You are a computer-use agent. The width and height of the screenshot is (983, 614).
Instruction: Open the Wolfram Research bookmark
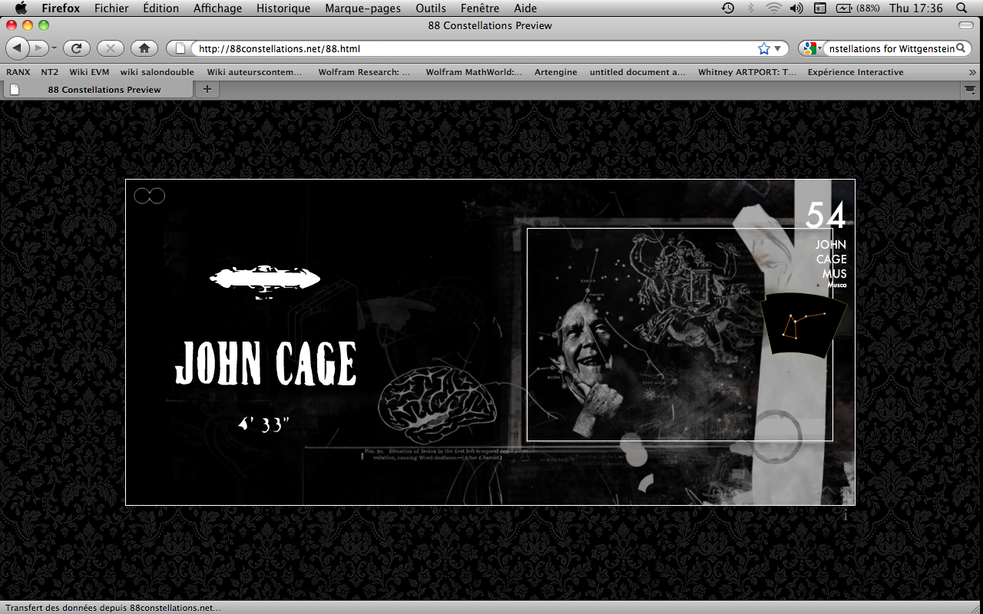[364, 72]
